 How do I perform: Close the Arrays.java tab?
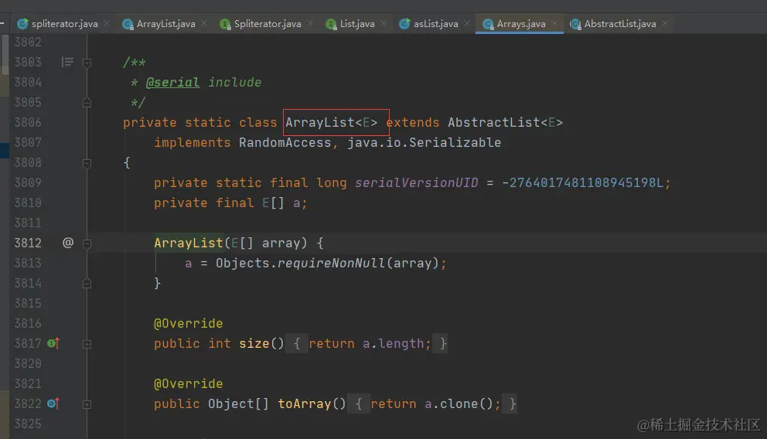[x=554, y=23]
